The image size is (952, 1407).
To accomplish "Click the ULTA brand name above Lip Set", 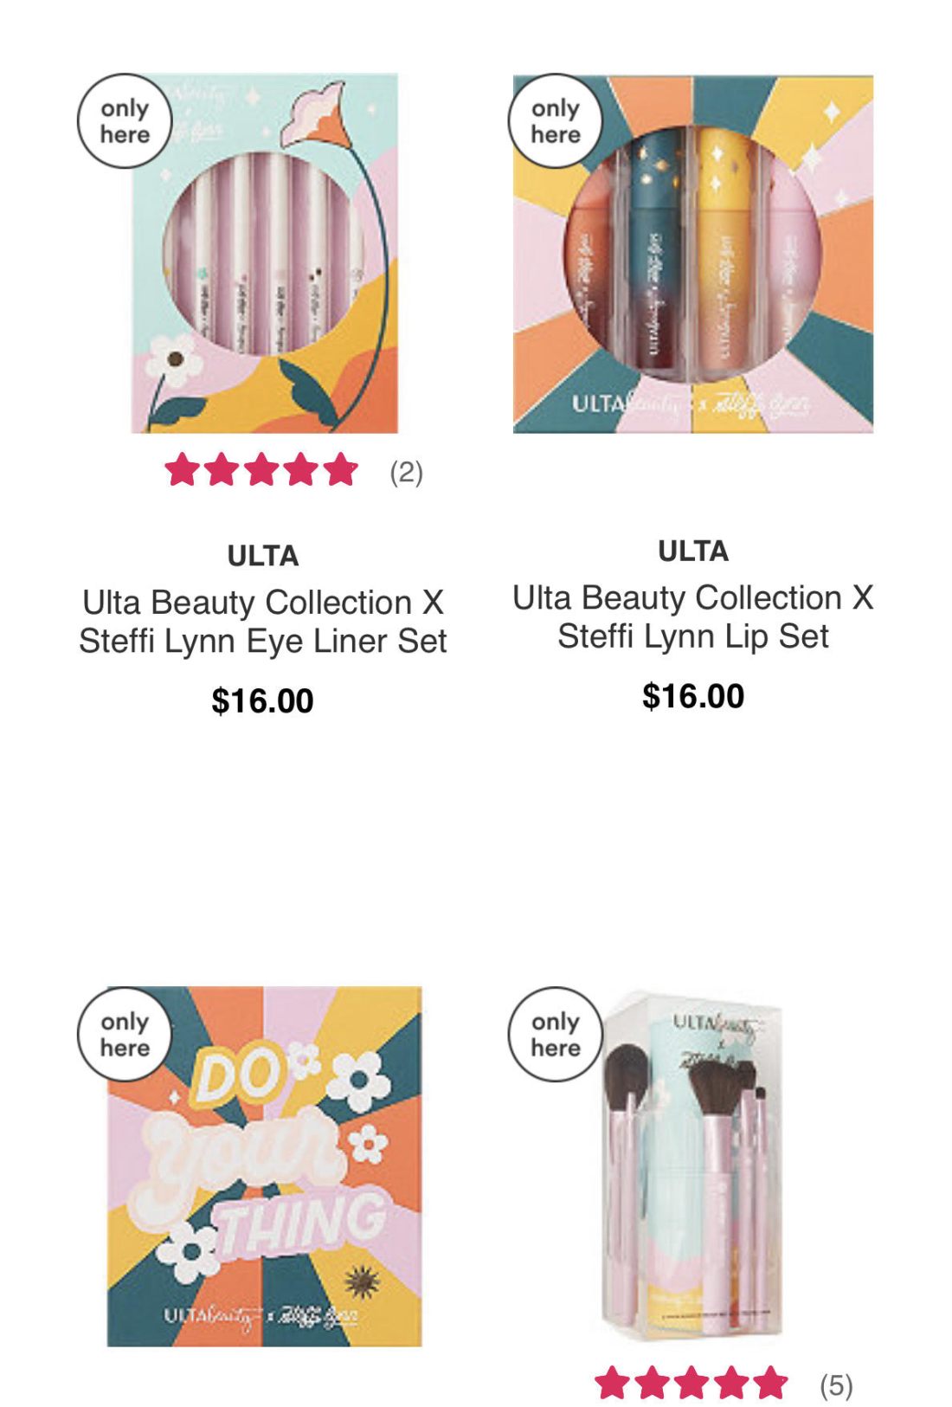I will coord(693,551).
